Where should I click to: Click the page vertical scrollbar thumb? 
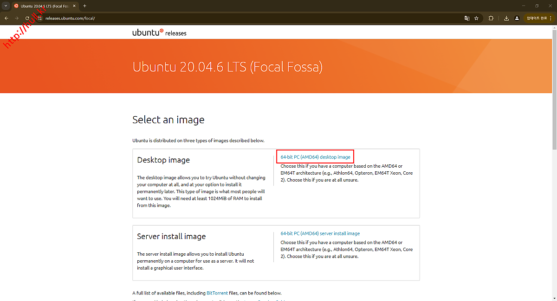(554, 90)
